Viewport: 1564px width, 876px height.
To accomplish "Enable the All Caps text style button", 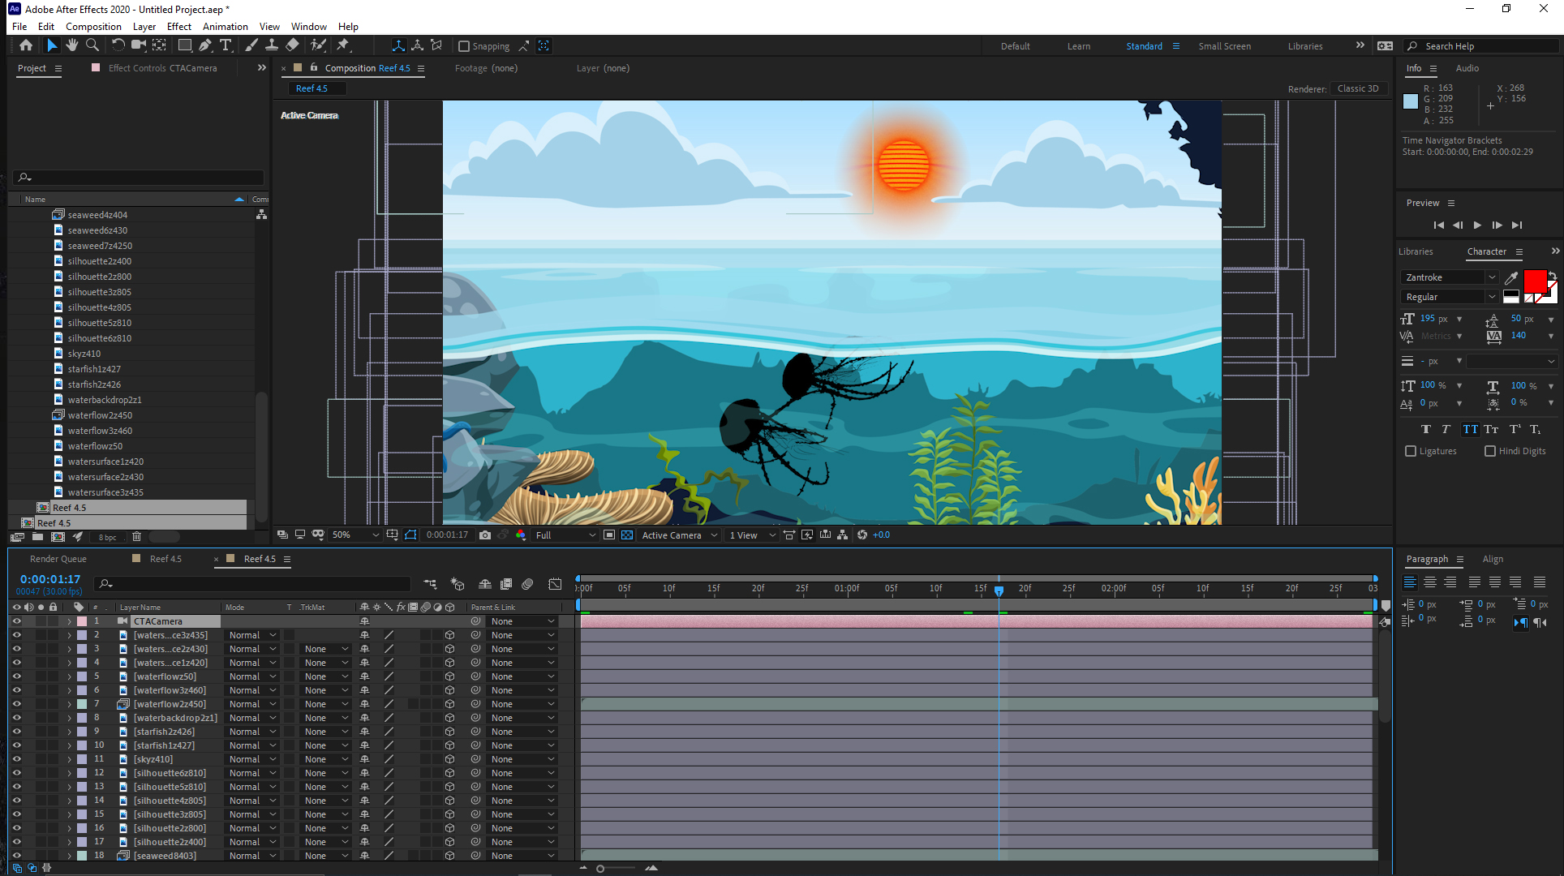I will (1470, 430).
